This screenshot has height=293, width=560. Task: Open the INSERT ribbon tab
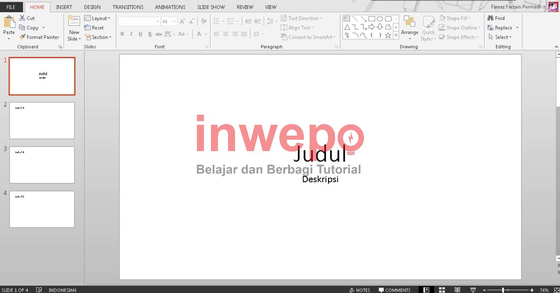(x=64, y=7)
